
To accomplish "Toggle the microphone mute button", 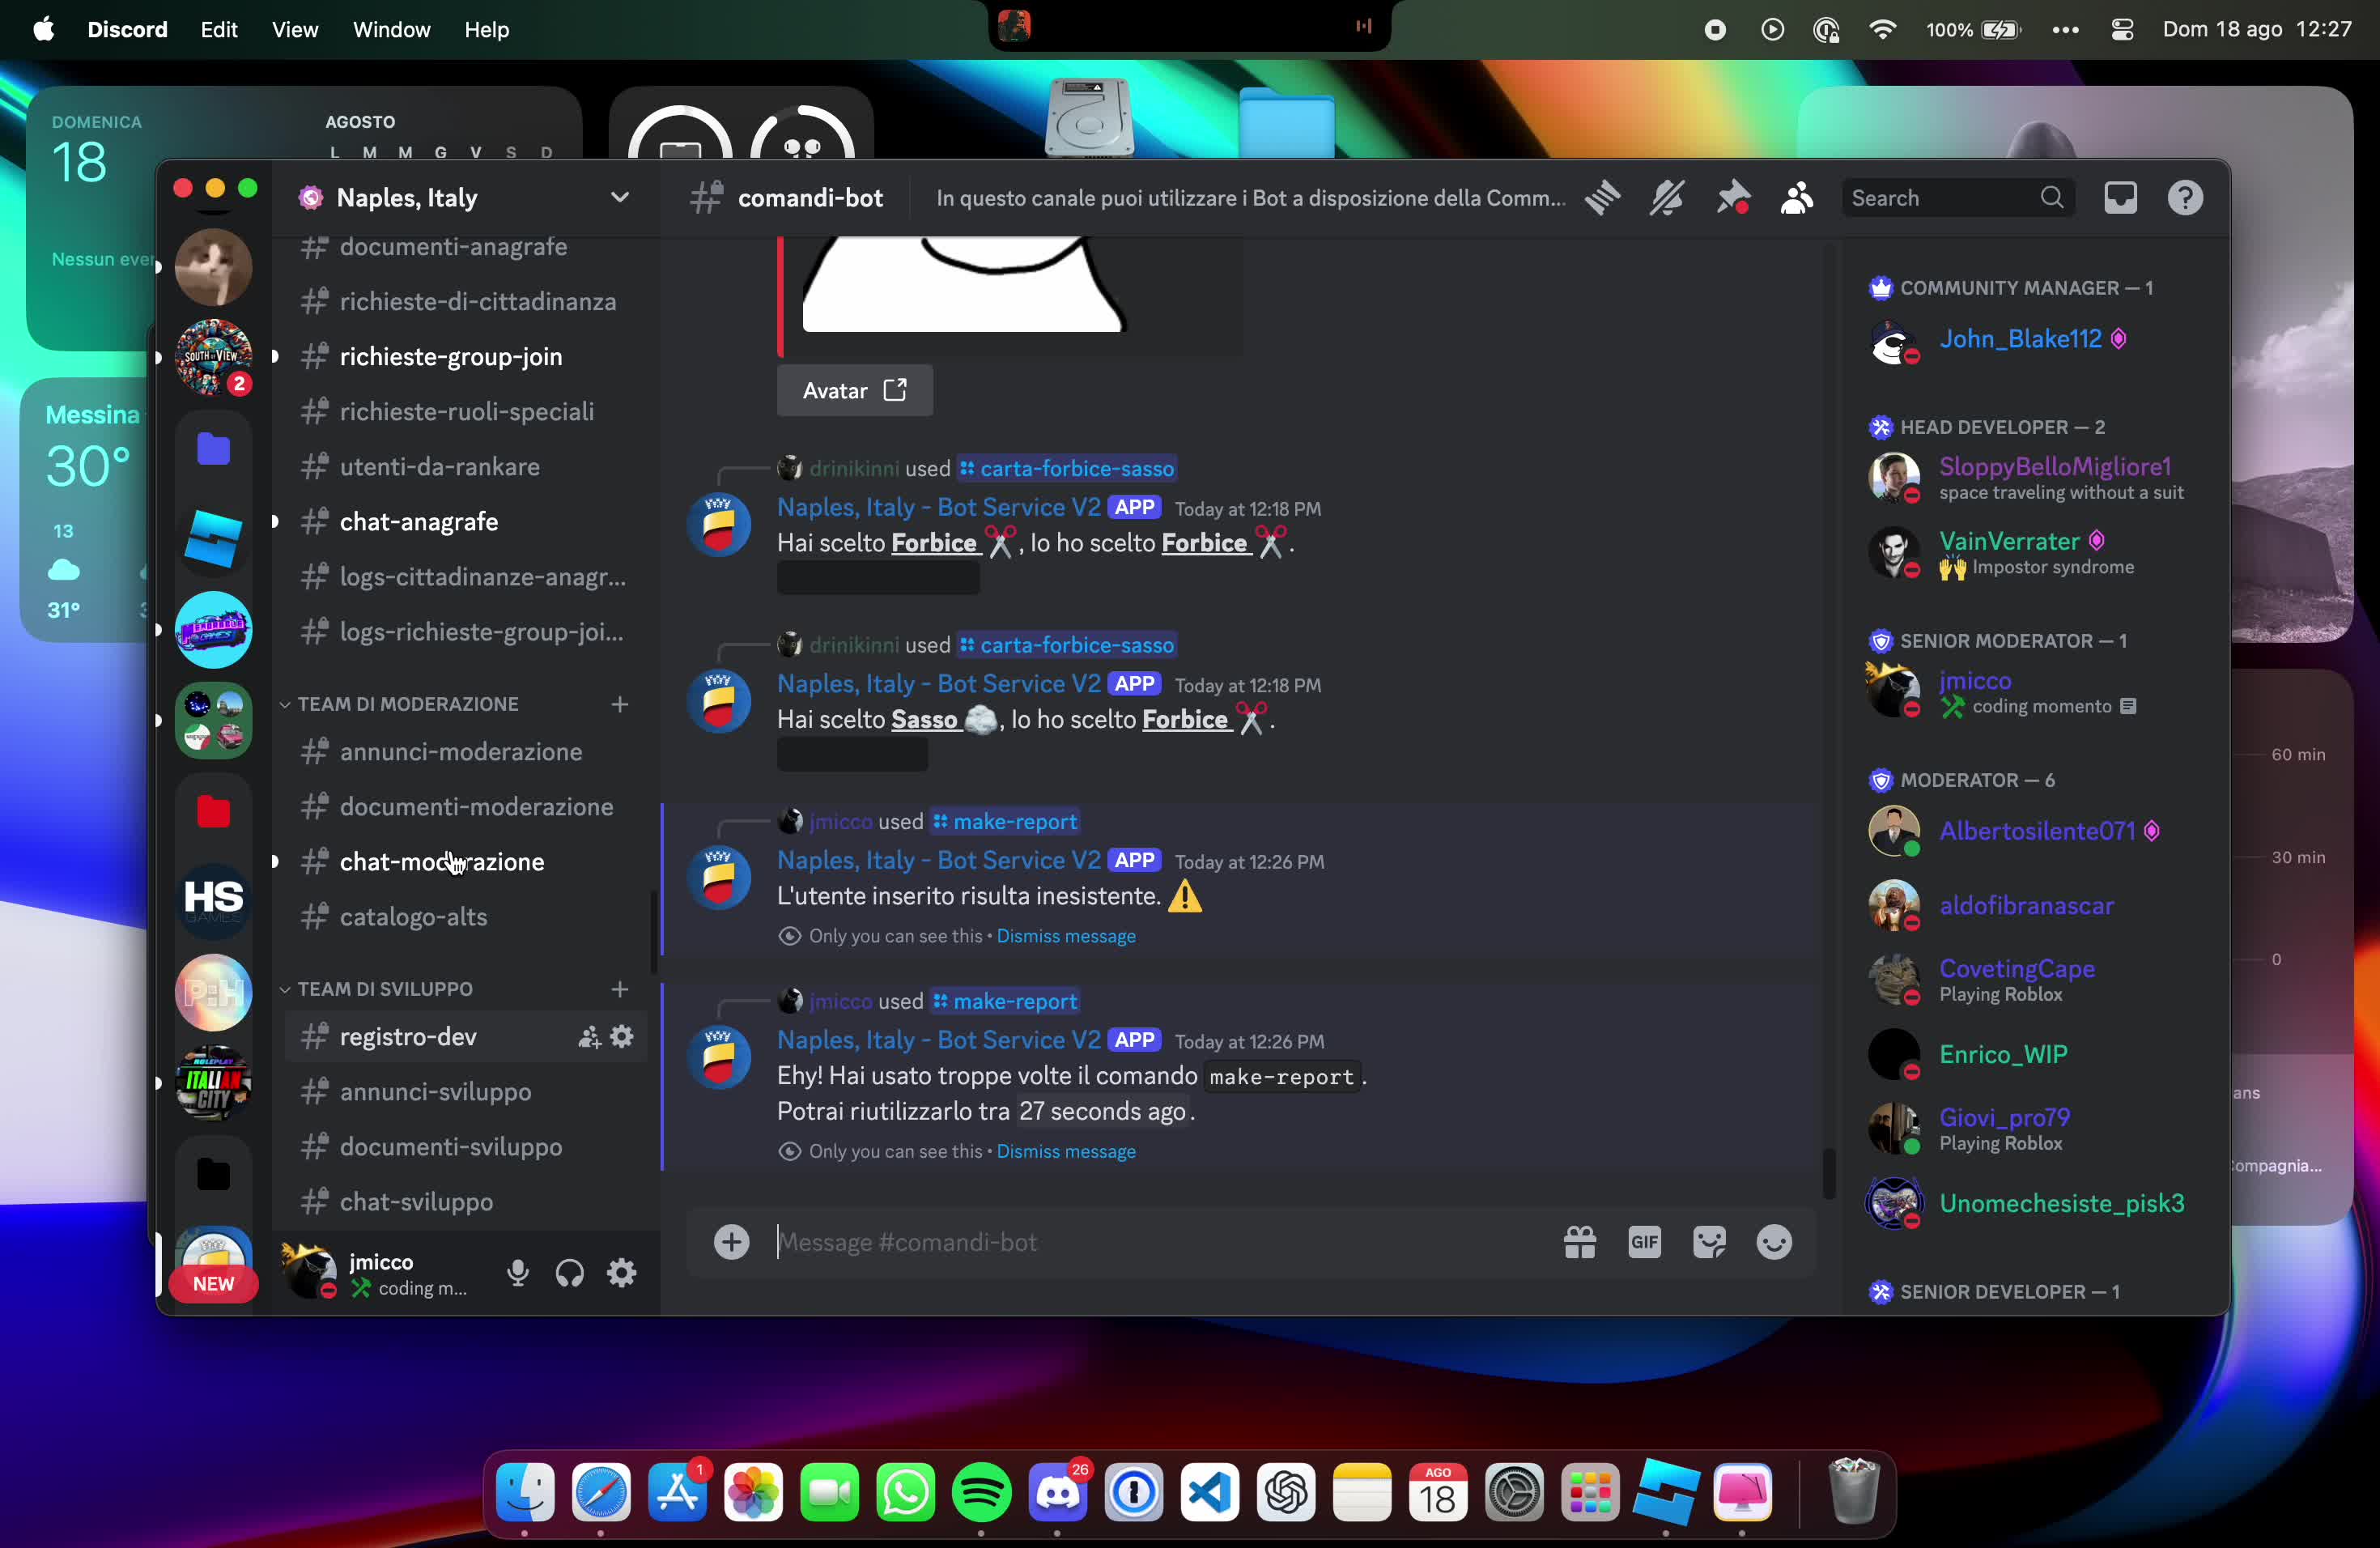I will (x=517, y=1273).
